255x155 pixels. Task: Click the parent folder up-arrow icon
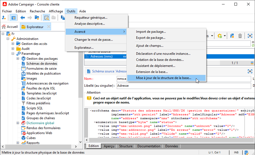click(37, 18)
